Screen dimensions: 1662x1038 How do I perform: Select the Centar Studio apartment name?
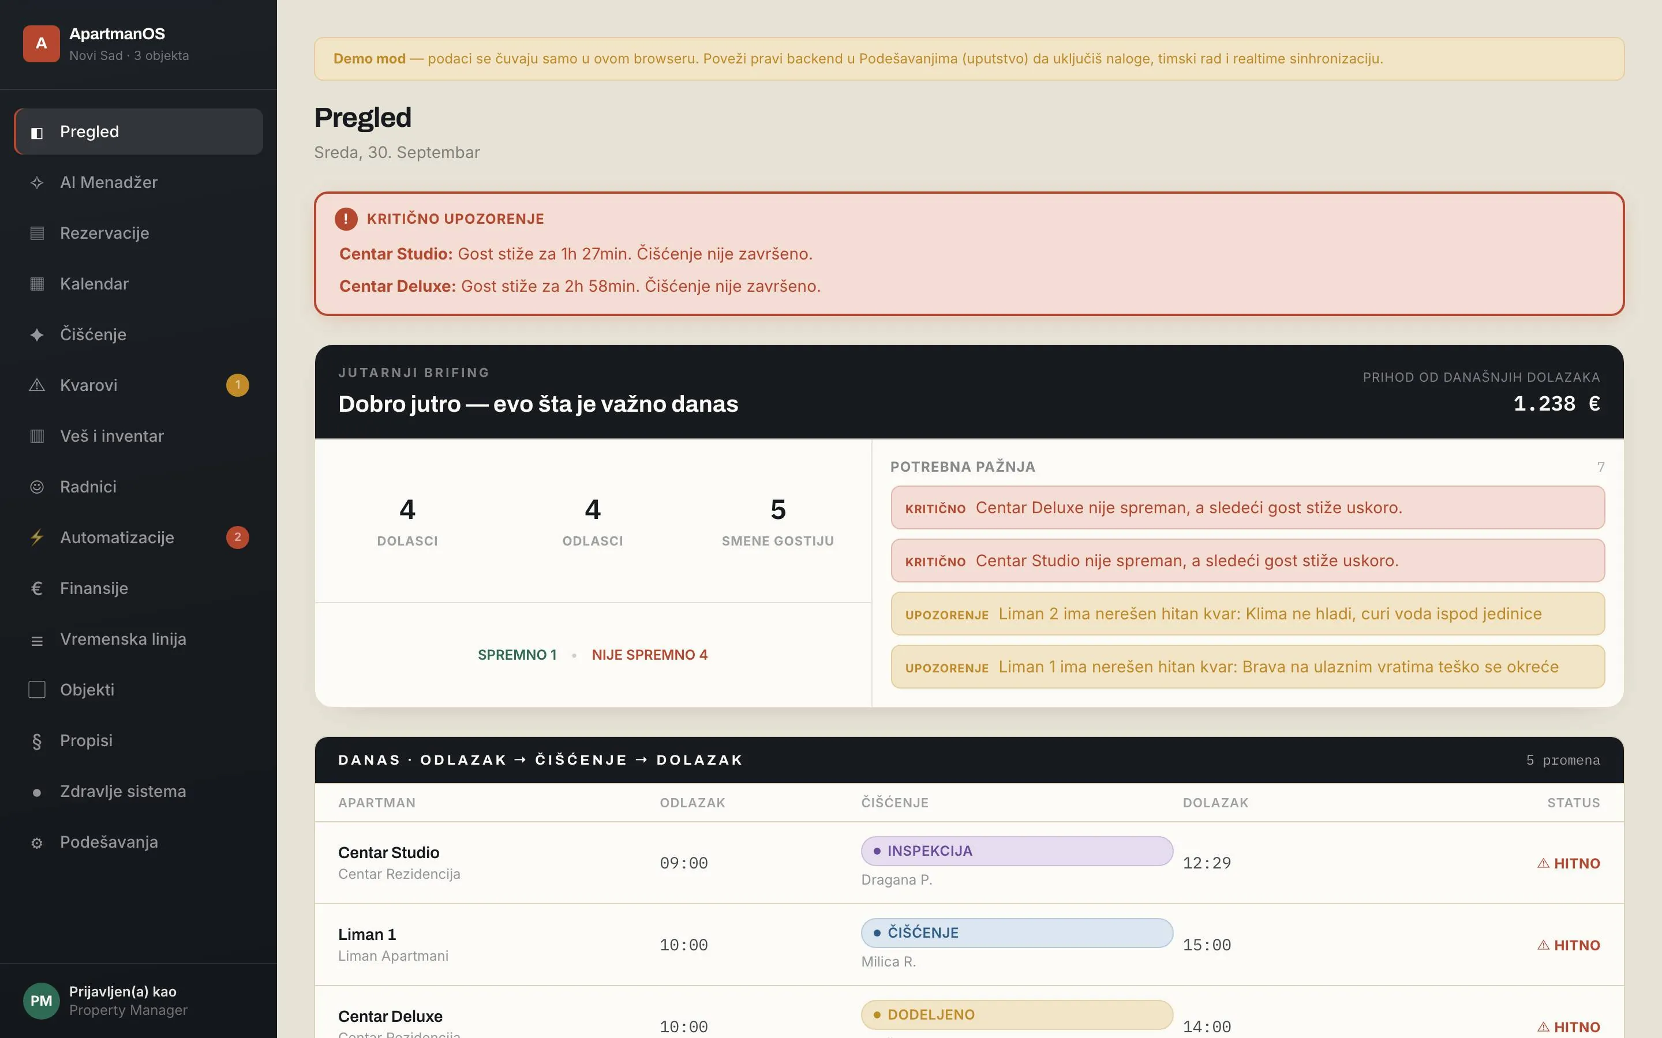click(x=389, y=853)
